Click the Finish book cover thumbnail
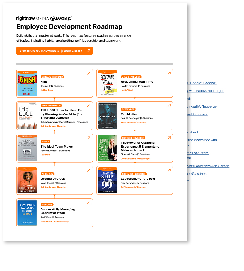Screen dimensions: 244x271 click(26, 83)
